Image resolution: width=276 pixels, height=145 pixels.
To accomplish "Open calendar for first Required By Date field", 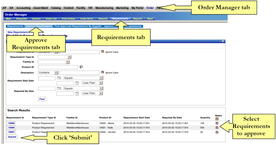I will click(x=59, y=89).
